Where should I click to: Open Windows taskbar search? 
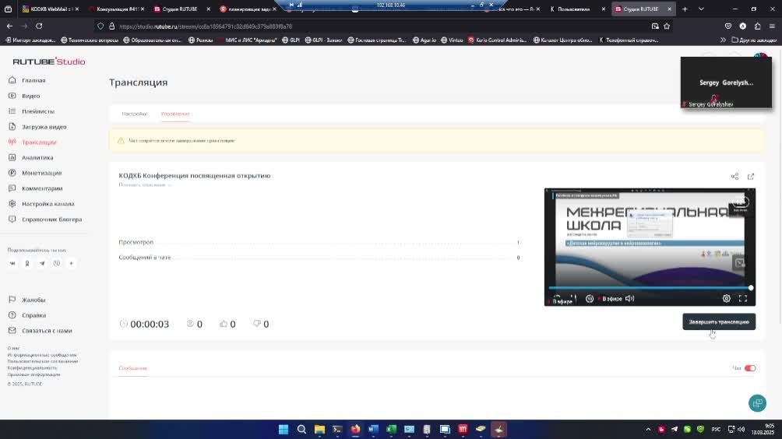click(x=301, y=429)
